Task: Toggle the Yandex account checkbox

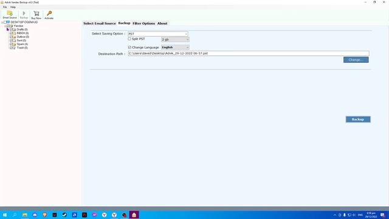Action: tap(8, 26)
